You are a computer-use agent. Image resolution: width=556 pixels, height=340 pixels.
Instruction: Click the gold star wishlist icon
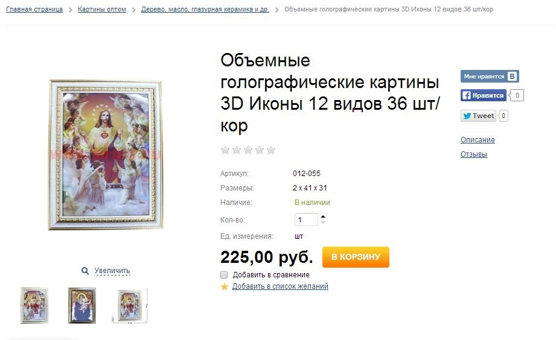[224, 286]
